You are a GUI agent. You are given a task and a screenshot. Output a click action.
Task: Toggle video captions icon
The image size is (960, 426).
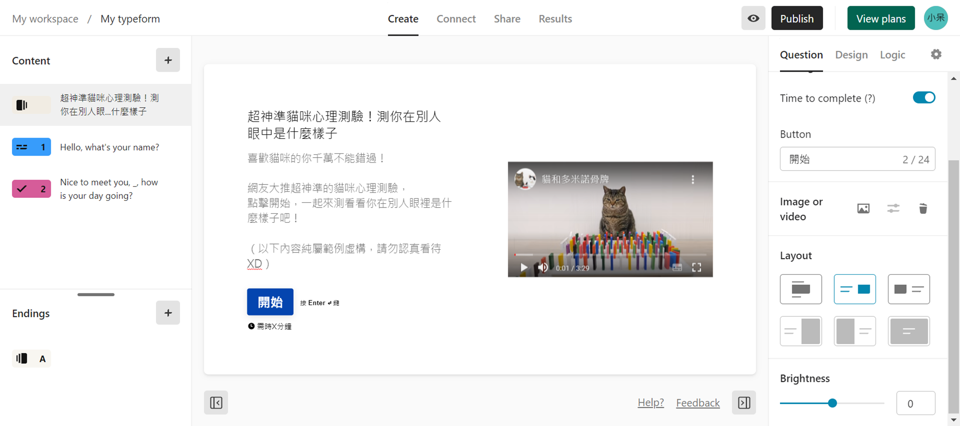[677, 267]
